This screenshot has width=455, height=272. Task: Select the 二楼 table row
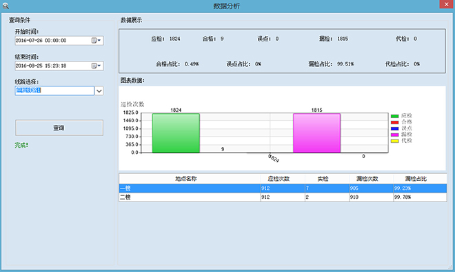[x=283, y=197]
